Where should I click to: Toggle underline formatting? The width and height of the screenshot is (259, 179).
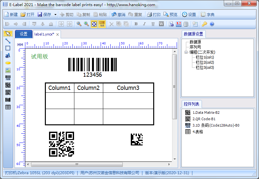click(153, 24)
